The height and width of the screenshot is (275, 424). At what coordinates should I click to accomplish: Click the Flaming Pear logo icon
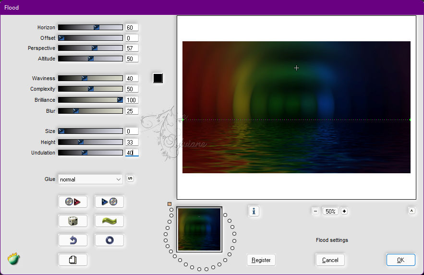click(x=13, y=259)
